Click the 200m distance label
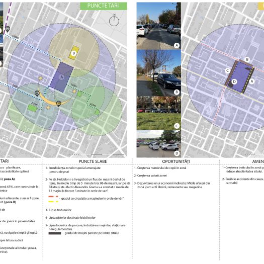Image resolution: width=264 pixels, height=264 pixels. 34,104
